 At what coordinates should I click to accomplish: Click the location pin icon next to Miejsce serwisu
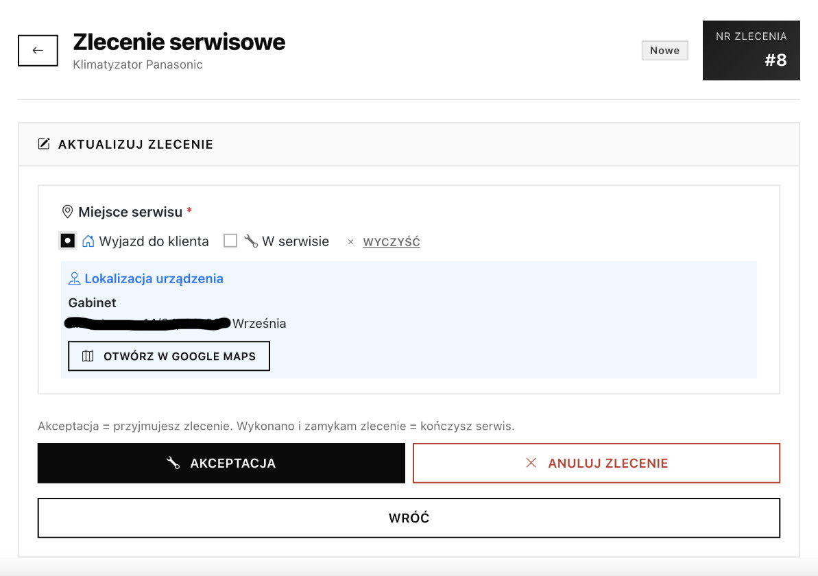click(67, 212)
